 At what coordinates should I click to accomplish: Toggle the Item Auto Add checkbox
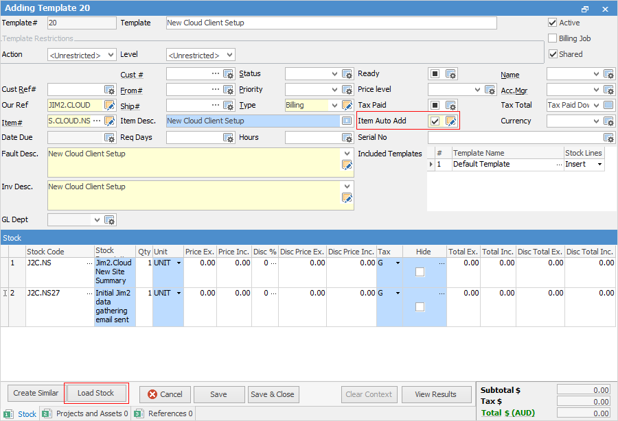click(x=435, y=121)
